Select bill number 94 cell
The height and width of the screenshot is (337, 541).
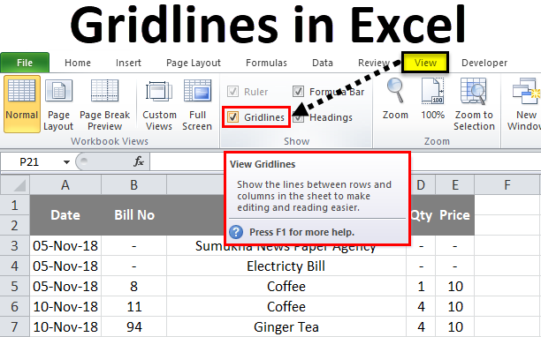tap(133, 326)
